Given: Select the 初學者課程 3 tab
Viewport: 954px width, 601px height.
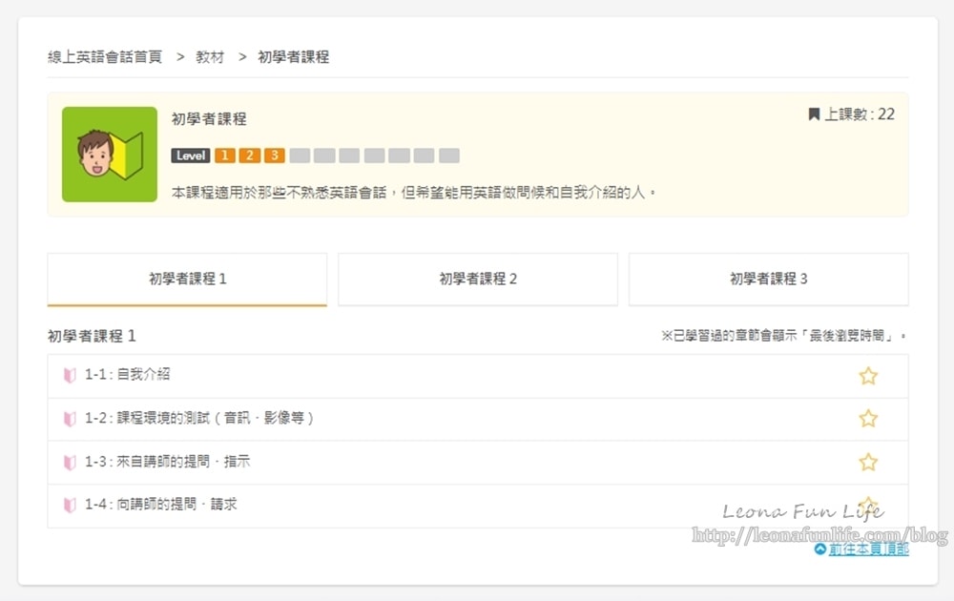Looking at the screenshot, I should pyautogui.click(x=768, y=280).
